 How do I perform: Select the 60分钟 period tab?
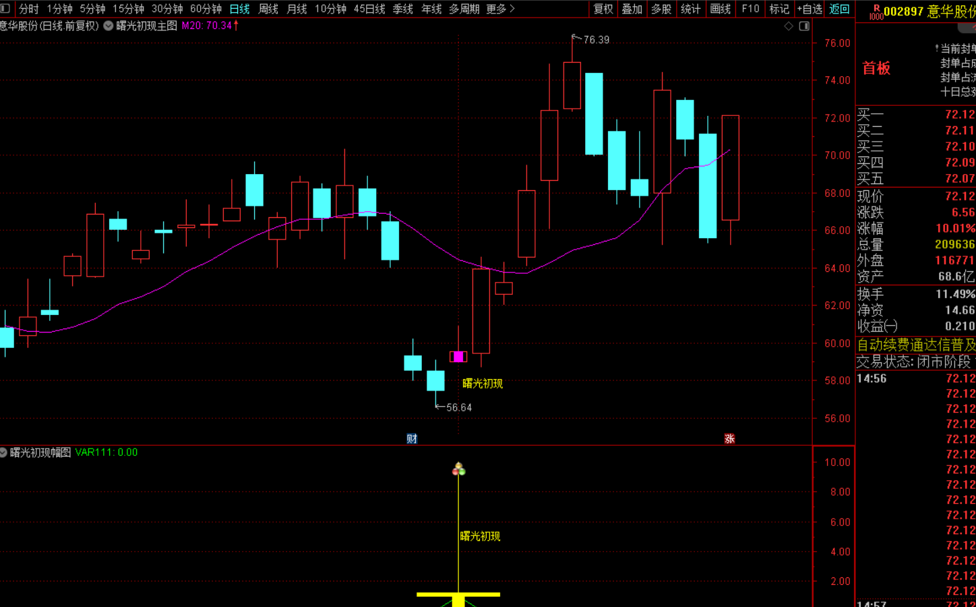tap(206, 9)
